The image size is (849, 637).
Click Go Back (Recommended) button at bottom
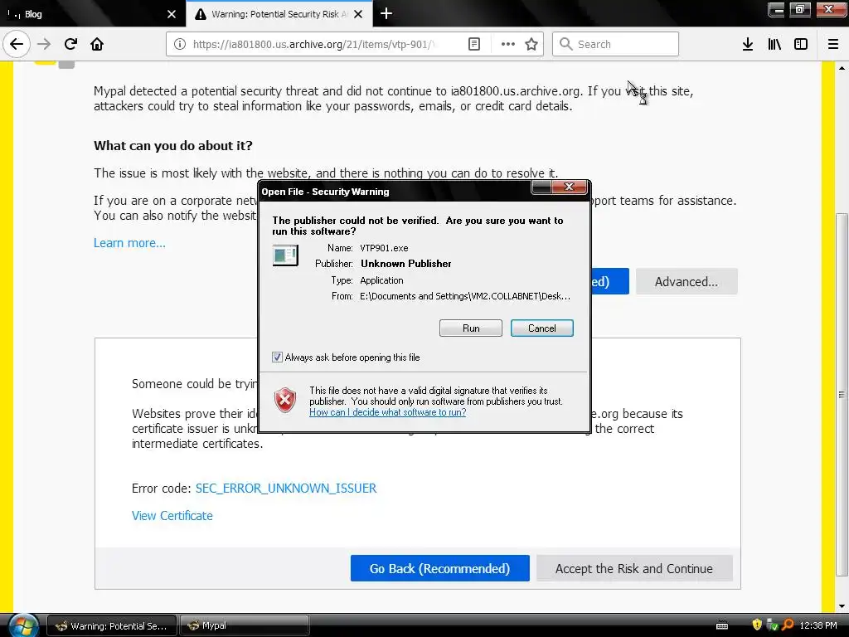coord(439,568)
